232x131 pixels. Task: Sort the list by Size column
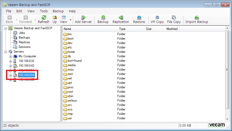click(140, 29)
